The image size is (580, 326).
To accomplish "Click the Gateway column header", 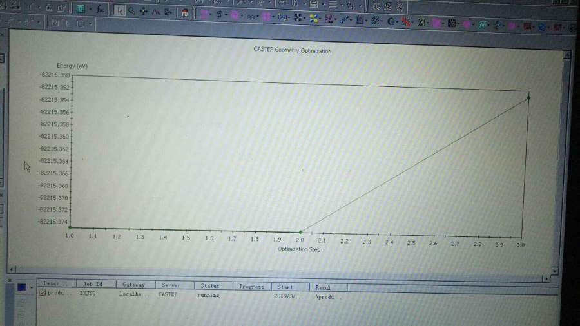I will [x=135, y=285].
